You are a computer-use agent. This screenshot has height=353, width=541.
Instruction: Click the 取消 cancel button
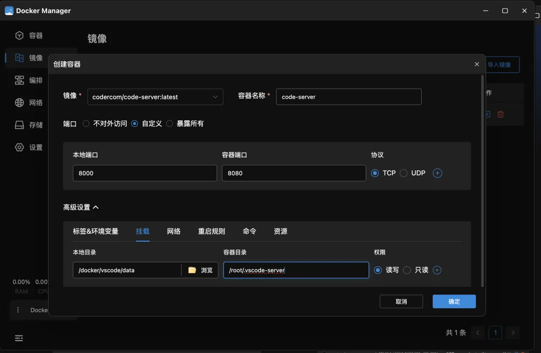(x=401, y=301)
